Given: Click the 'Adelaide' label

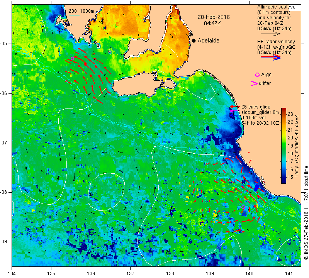Looking at the screenshot, I should click(208, 41).
